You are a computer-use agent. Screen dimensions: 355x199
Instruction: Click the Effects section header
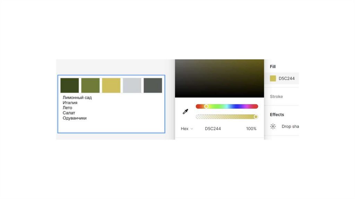(x=277, y=114)
